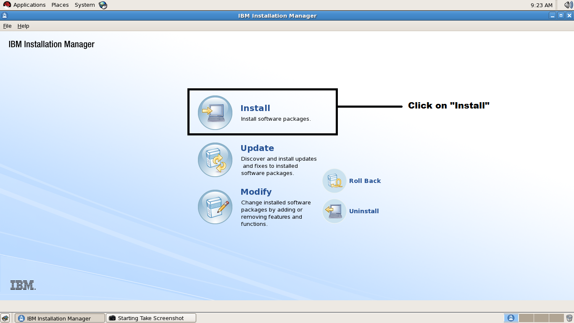The image size is (574, 323).
Task: Click the Update packages icon
Action: 215,160
